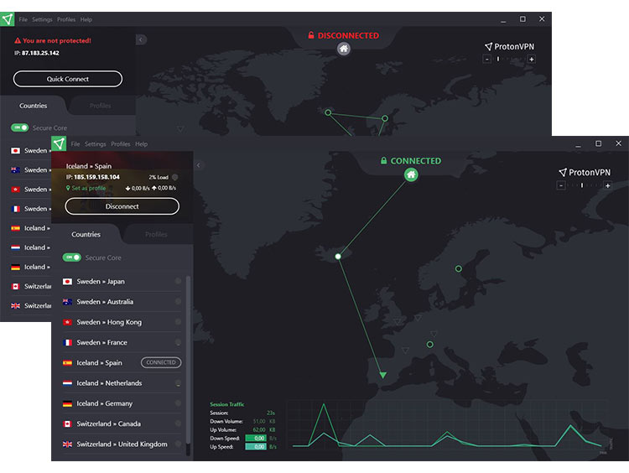629x473 pixels.
Task: Click the ProtonVPN logo icon in the front window
Action: pyautogui.click(x=59, y=143)
